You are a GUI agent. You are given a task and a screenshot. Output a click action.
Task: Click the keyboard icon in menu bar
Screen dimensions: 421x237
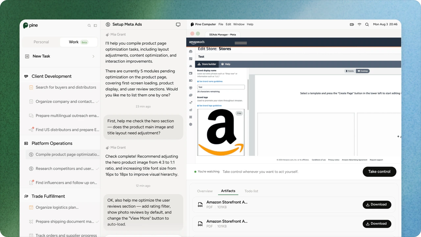tap(352, 24)
